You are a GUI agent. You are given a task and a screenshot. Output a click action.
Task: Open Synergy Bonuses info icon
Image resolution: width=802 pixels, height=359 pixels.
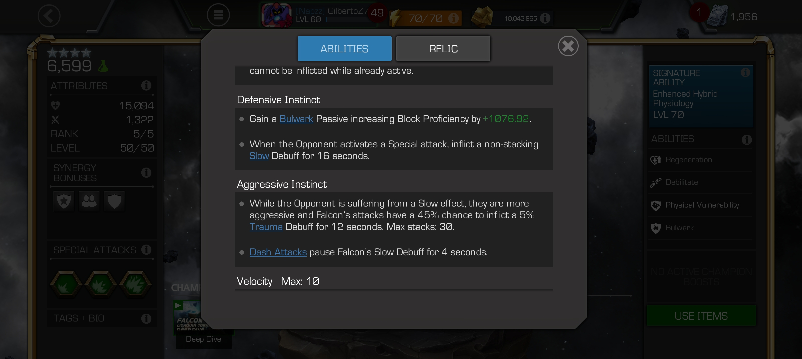146,173
